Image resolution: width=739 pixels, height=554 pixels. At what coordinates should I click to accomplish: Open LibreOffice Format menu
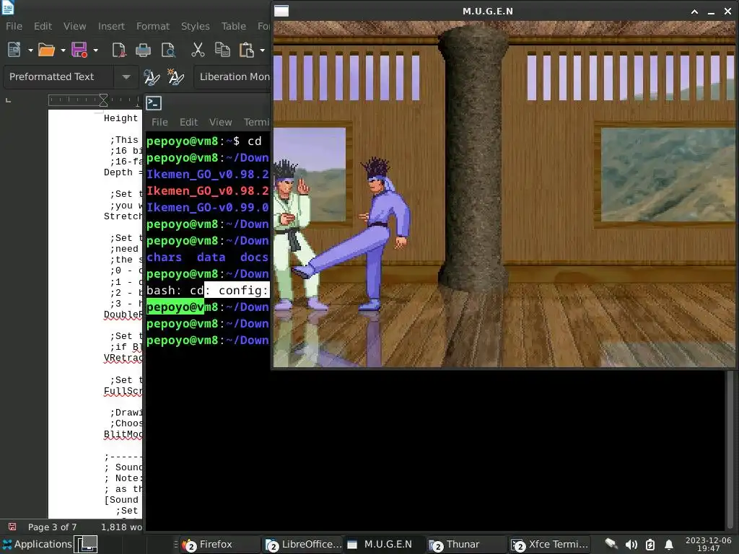click(x=153, y=27)
